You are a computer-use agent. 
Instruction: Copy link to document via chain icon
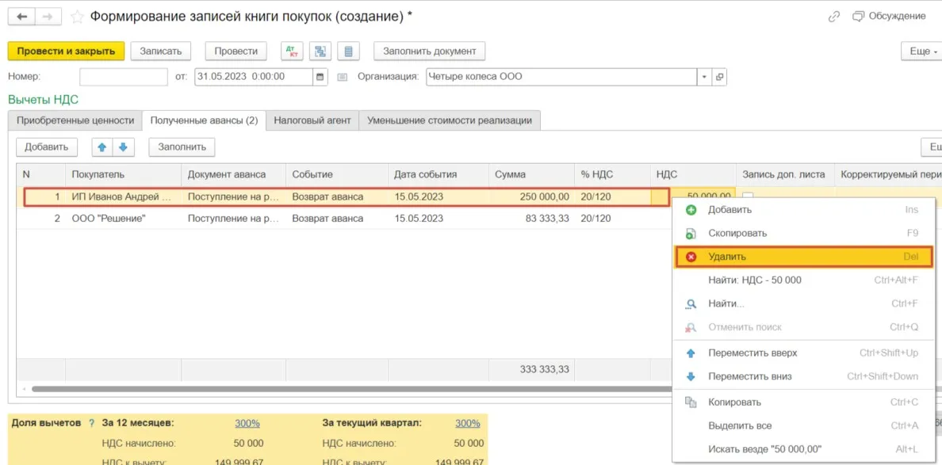pyautogui.click(x=833, y=17)
